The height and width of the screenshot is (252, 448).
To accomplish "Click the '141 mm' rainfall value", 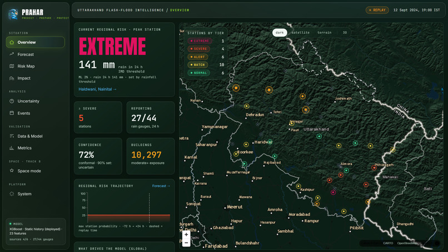I will pyautogui.click(x=97, y=65).
